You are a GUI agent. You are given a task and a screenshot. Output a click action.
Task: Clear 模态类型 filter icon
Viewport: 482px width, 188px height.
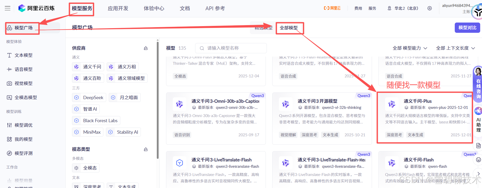pos(146,149)
